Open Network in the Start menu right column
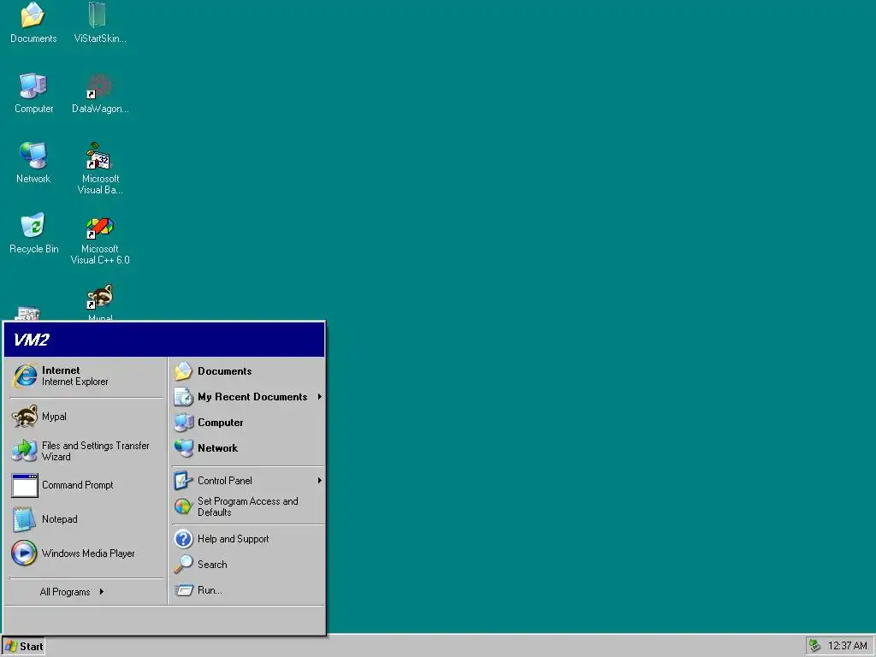 tap(248, 448)
